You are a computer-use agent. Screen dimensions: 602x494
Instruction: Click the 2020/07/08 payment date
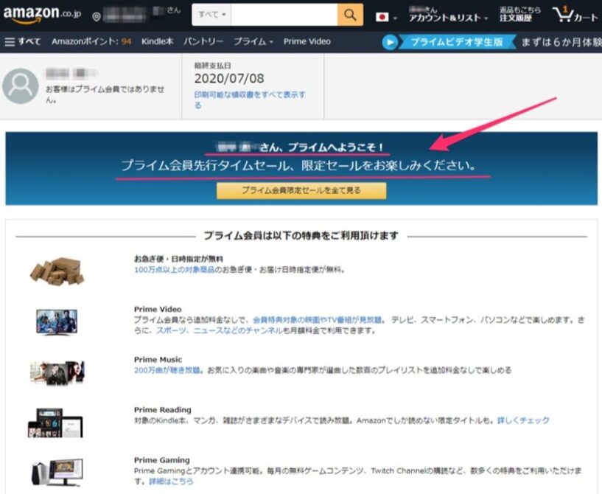tap(229, 79)
